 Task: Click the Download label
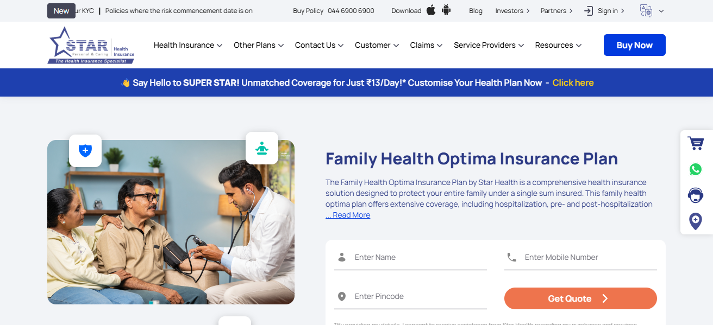(406, 11)
